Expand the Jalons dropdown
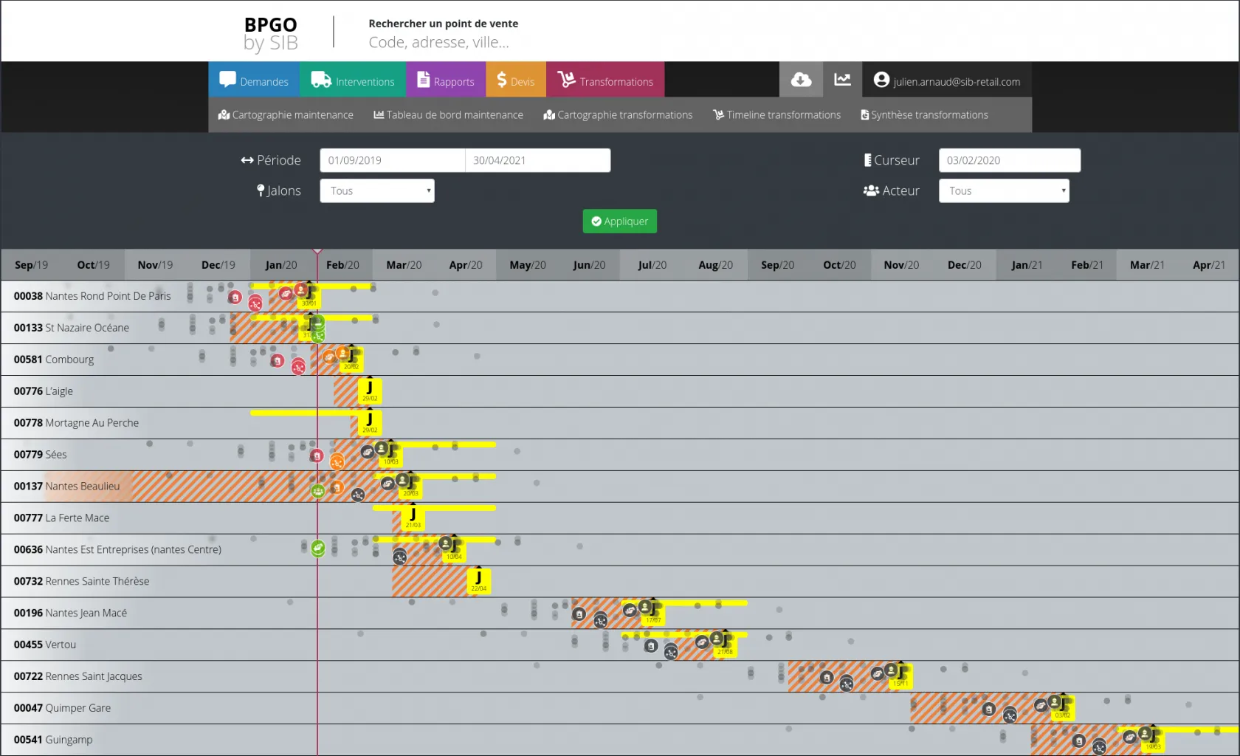The height and width of the screenshot is (756, 1240). (377, 191)
